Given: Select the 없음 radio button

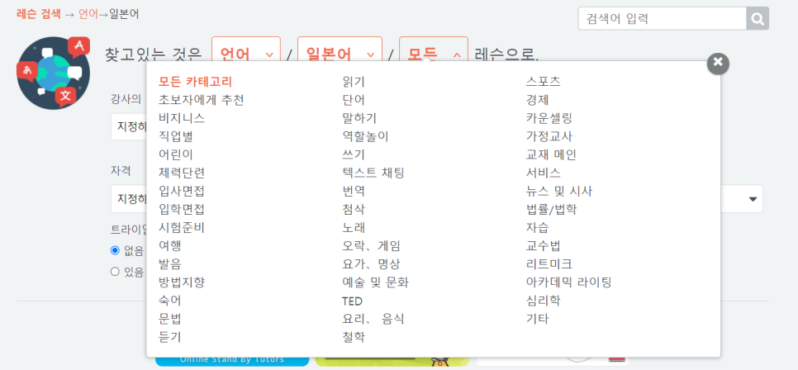Looking at the screenshot, I should (x=115, y=250).
